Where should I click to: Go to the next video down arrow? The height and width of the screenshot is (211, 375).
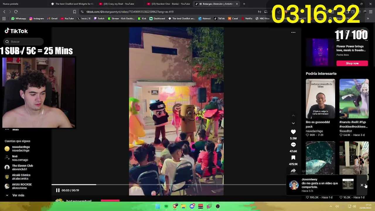coord(293,123)
